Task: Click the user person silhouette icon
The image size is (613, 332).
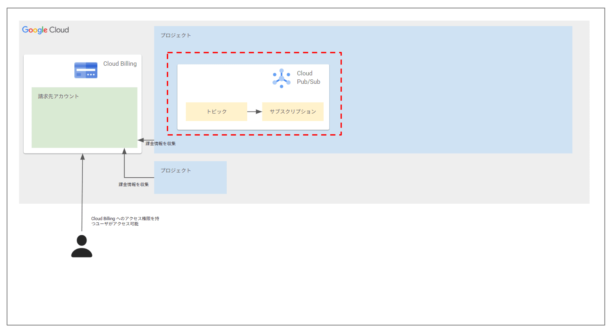Action: point(82,246)
